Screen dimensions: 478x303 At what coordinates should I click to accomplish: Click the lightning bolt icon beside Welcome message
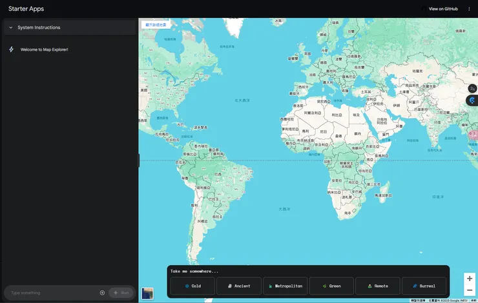coord(11,49)
